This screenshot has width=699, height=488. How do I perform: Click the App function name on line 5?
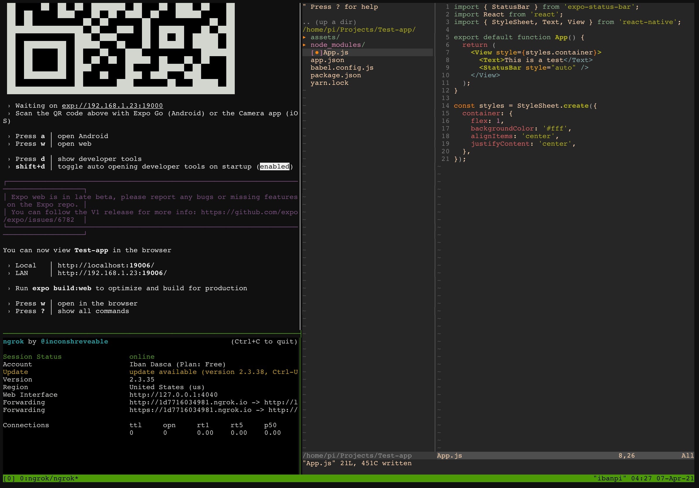tap(561, 37)
